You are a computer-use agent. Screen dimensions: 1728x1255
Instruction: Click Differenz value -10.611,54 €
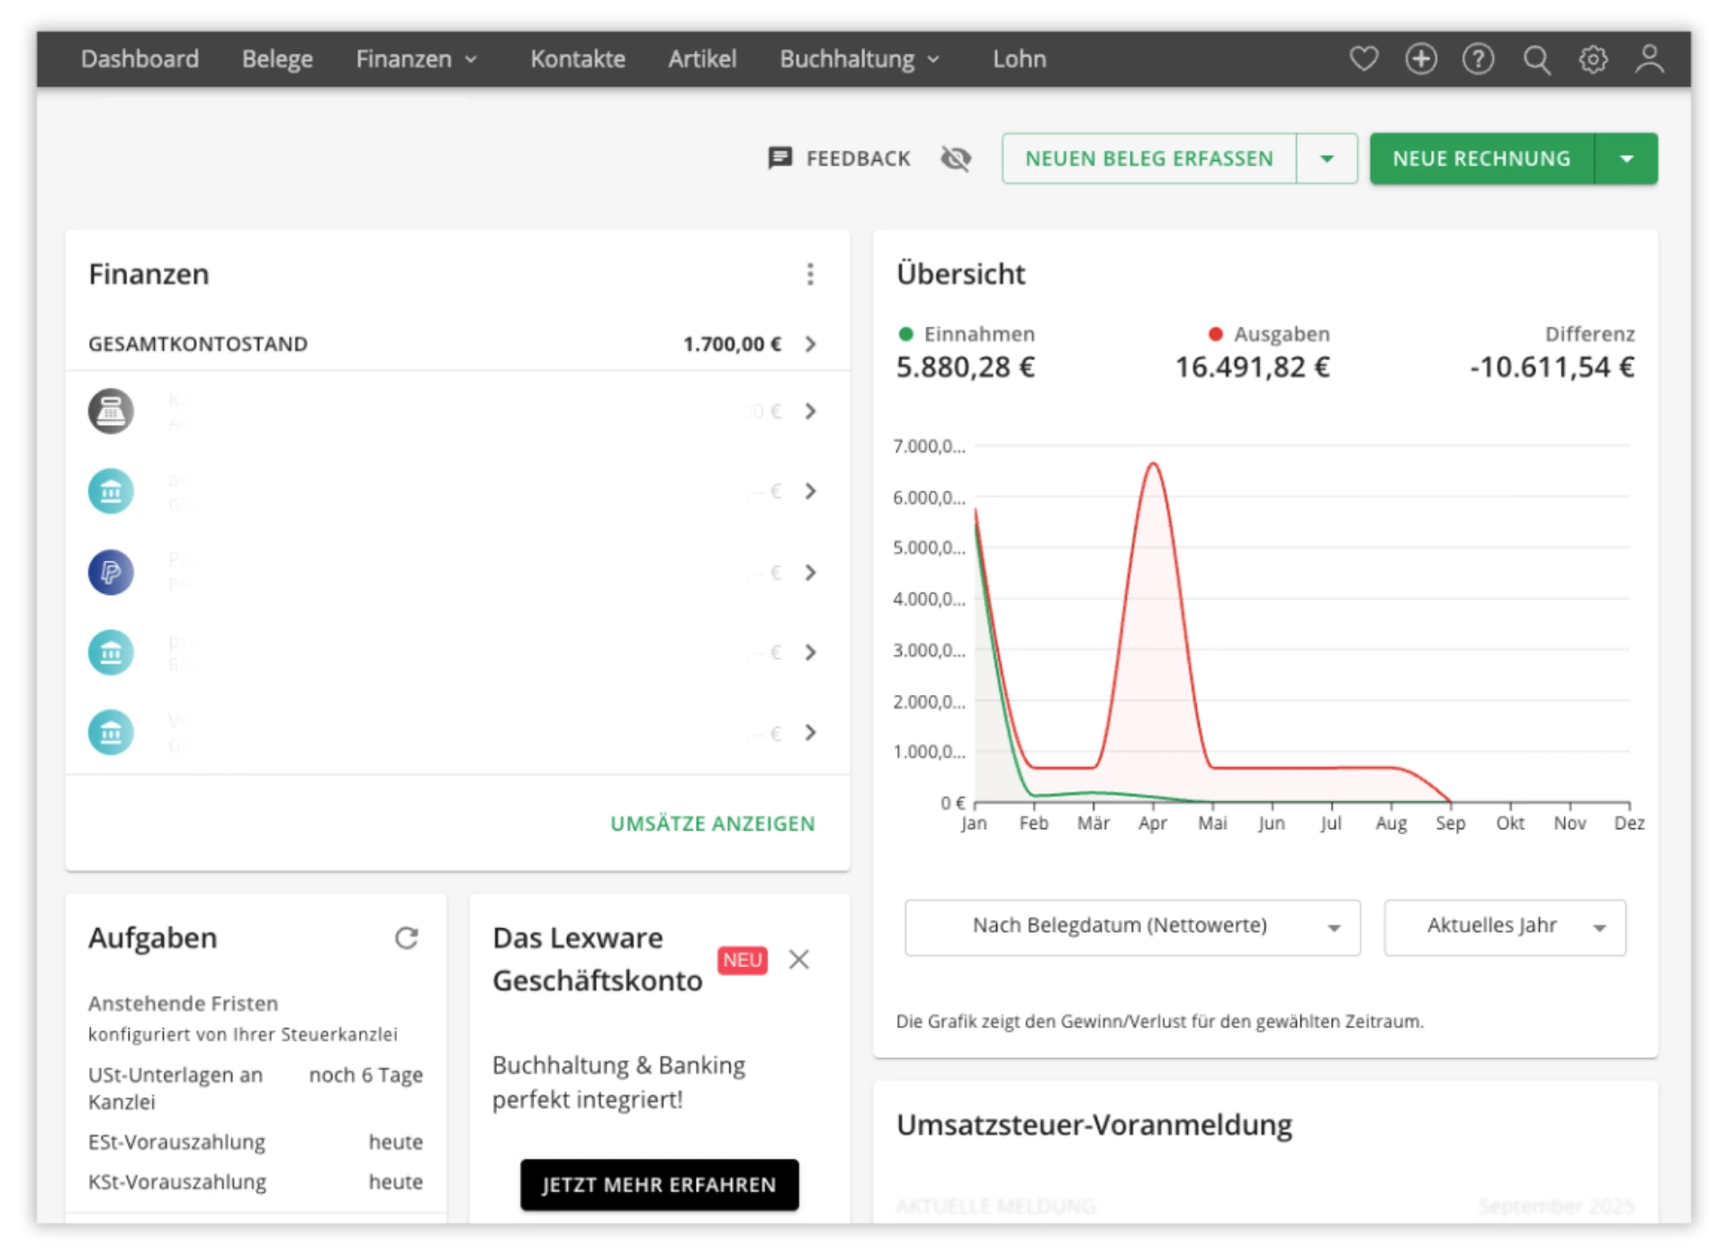(x=1552, y=367)
